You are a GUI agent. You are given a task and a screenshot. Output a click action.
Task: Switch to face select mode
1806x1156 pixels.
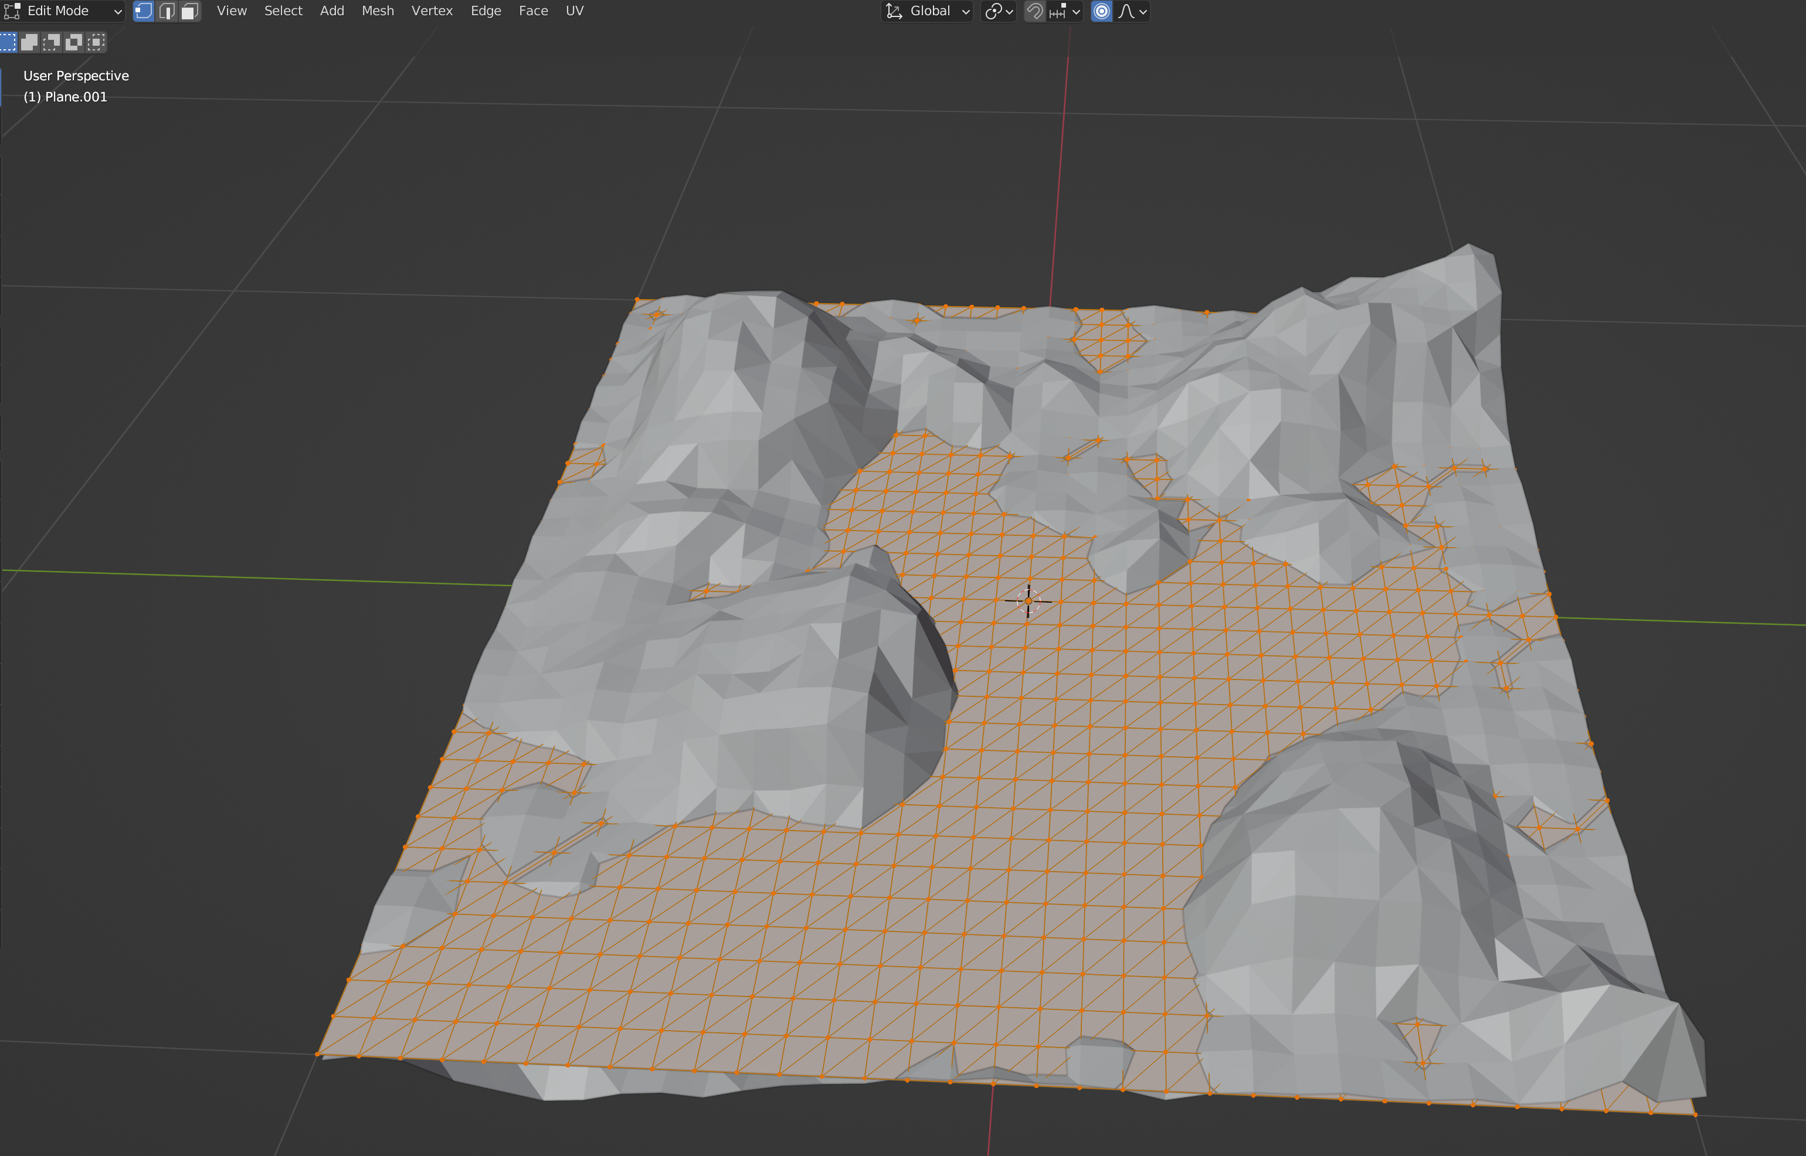tap(190, 11)
